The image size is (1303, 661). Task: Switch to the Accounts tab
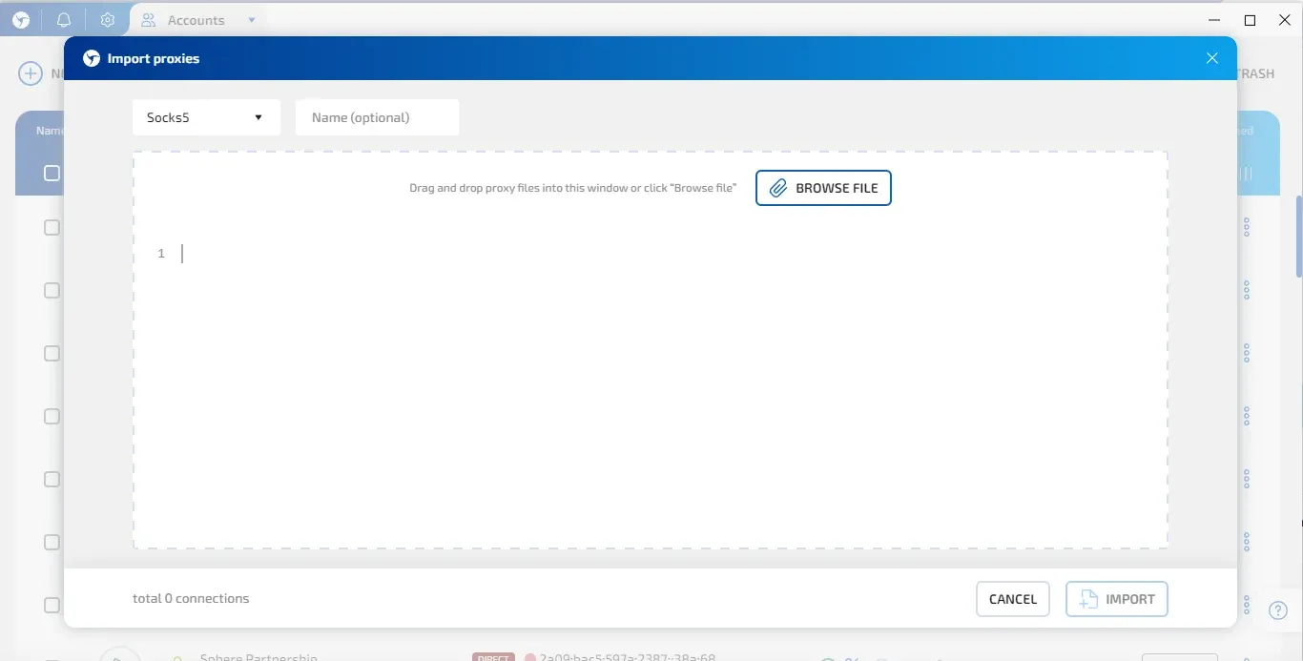(195, 19)
